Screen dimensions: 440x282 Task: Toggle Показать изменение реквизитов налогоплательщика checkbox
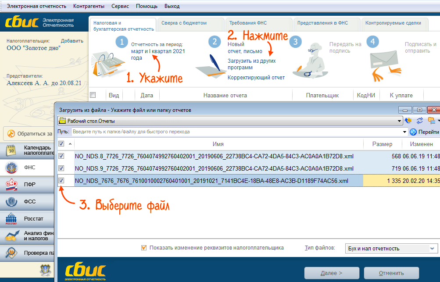[x=144, y=248]
